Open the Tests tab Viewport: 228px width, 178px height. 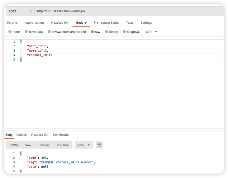[x=130, y=23]
